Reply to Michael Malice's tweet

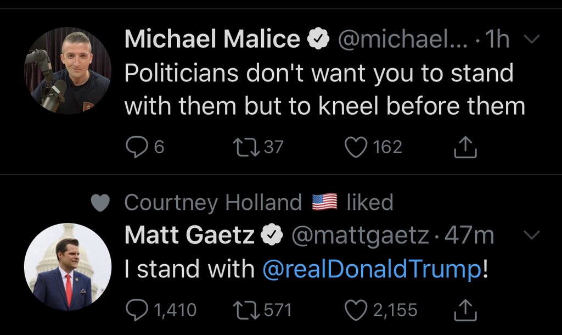coord(134,147)
